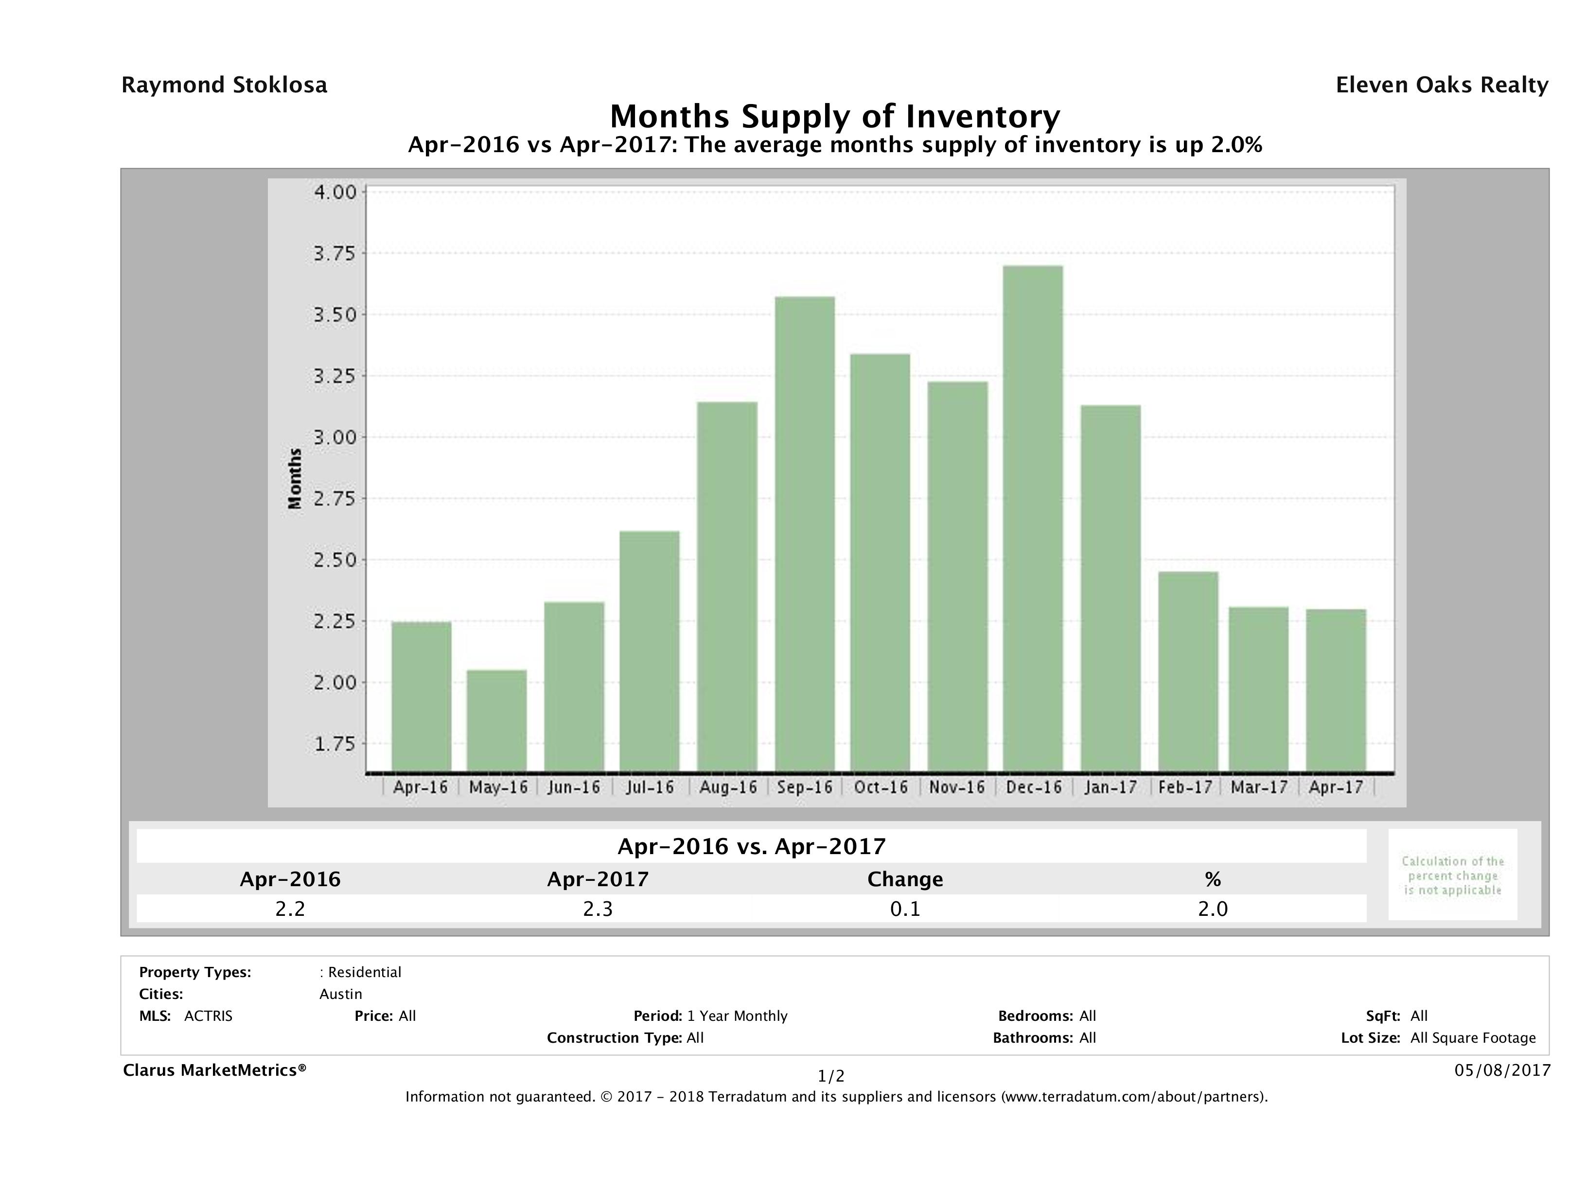Select the May-16 shortest bar
The width and height of the screenshot is (1569, 1190).
pyautogui.click(x=496, y=720)
